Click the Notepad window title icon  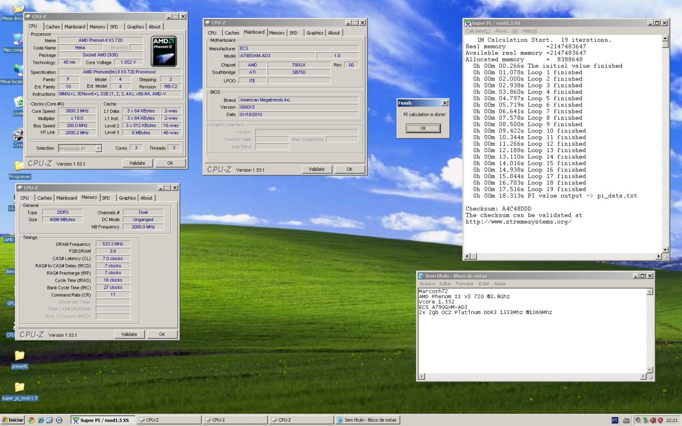coord(421,276)
